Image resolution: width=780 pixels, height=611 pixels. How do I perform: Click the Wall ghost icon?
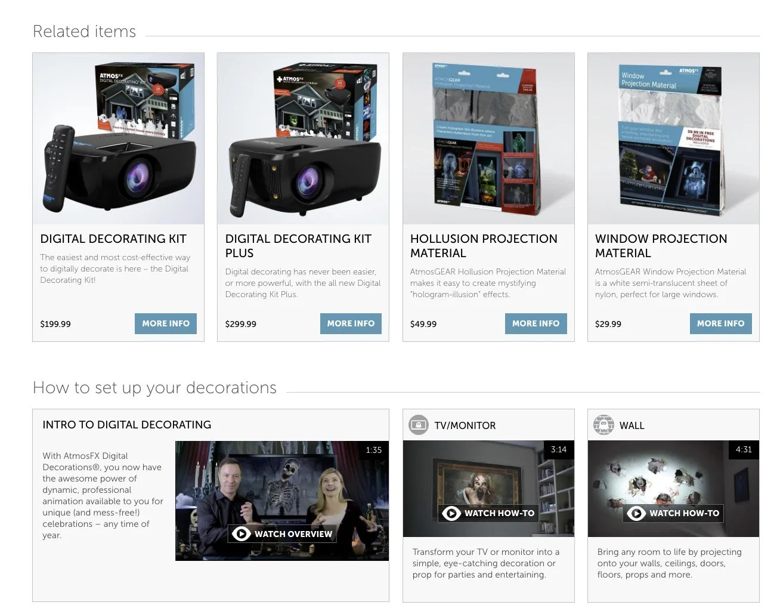pos(603,425)
